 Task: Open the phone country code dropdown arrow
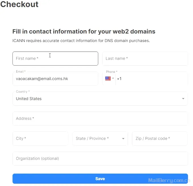click(113, 78)
